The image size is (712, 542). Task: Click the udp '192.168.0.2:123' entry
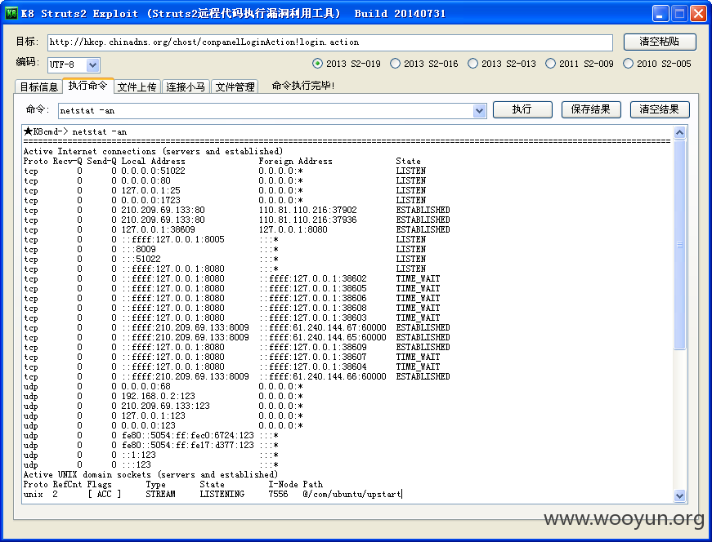point(158,397)
